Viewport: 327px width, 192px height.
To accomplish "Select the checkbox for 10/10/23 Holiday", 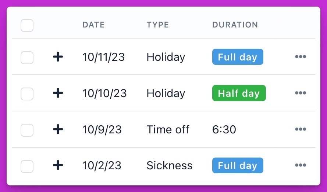I will coord(27,94).
